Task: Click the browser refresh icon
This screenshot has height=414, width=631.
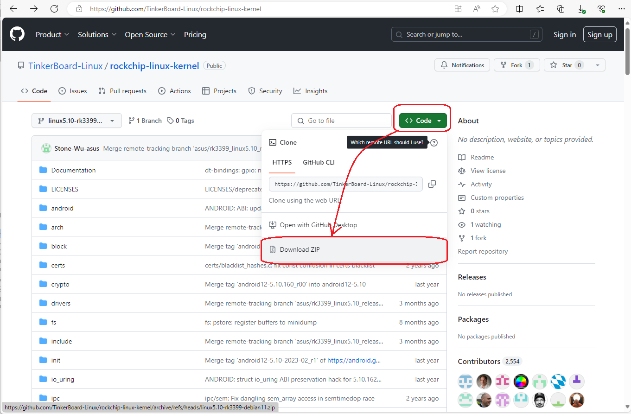Action: tap(54, 9)
